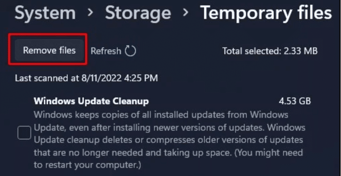Open the Storage breadcrumb page
The height and width of the screenshot is (176, 341).
click(x=138, y=12)
